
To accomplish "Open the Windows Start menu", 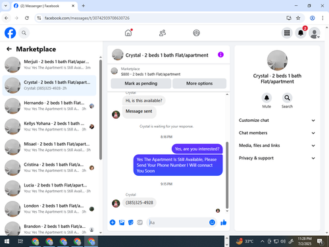I will (7, 242).
